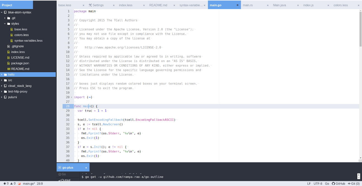Image resolution: width=362 pixels, height=186 pixels.
Task: Switch to the index.less tab
Action: tap(132, 5)
